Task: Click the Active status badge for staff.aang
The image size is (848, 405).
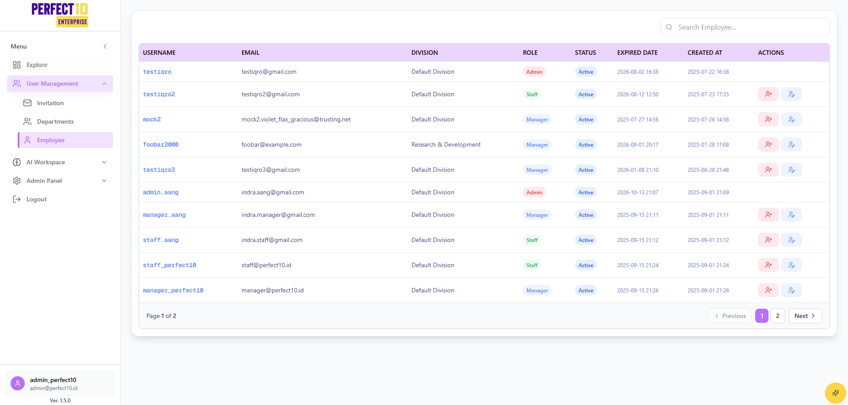Action: click(x=586, y=240)
